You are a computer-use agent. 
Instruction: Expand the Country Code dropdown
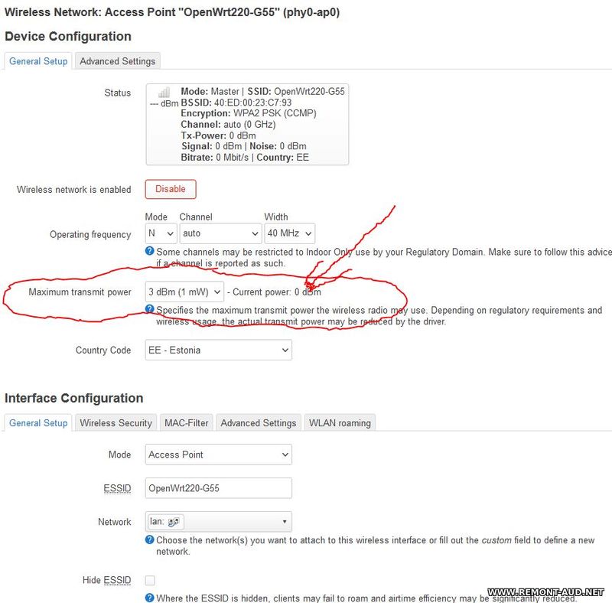click(218, 350)
